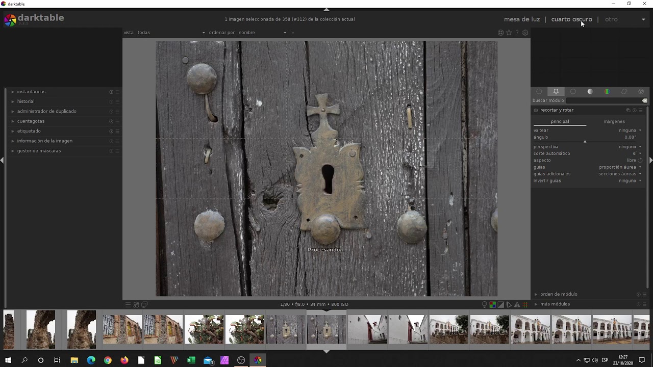Image resolution: width=653 pixels, height=367 pixels.
Task: Open the basic modules group circle icon
Action: (x=573, y=92)
